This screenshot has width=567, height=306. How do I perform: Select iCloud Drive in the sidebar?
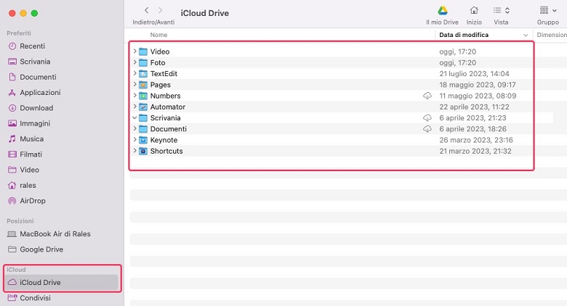[62, 283]
